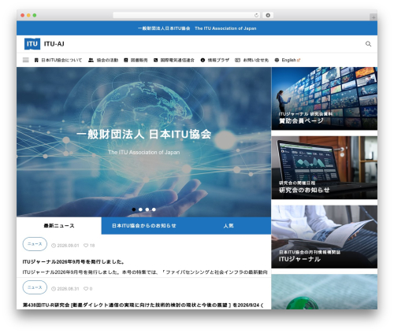This screenshot has height=333, width=394.
Task: Click the browser download indicator icon
Action: [x=268, y=15]
